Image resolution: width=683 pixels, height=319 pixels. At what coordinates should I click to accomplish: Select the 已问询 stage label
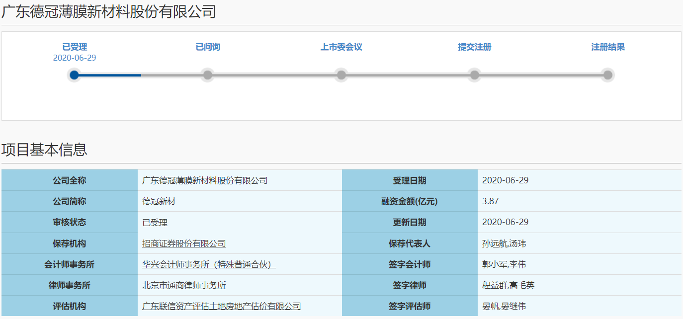pyautogui.click(x=208, y=47)
